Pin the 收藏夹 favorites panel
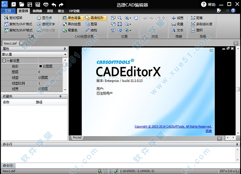This screenshot has height=174, width=241. 61,96
